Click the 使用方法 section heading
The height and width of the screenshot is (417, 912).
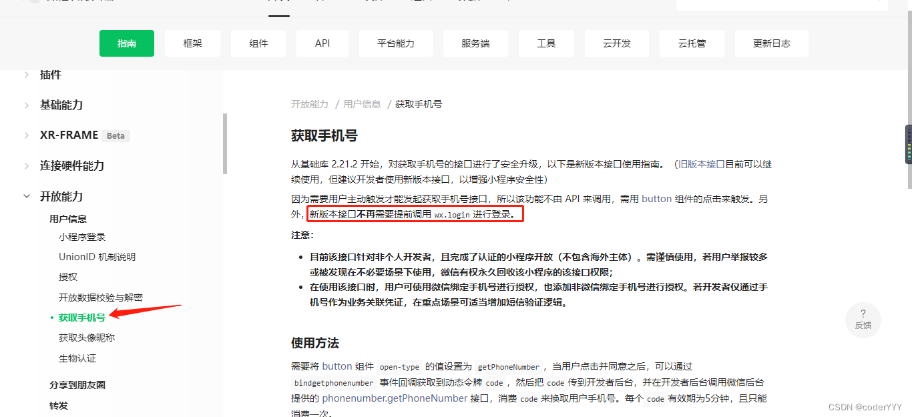click(315, 343)
